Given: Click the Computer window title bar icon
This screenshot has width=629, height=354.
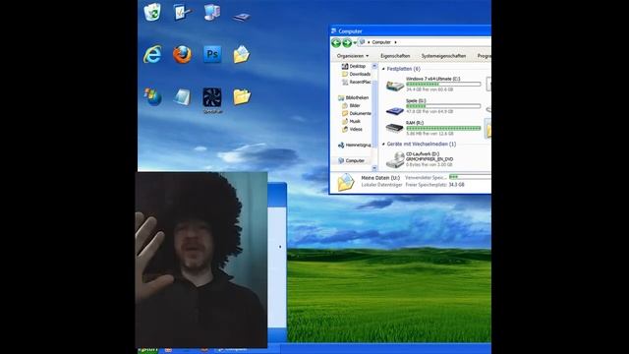Looking at the screenshot, I should coord(334,30).
